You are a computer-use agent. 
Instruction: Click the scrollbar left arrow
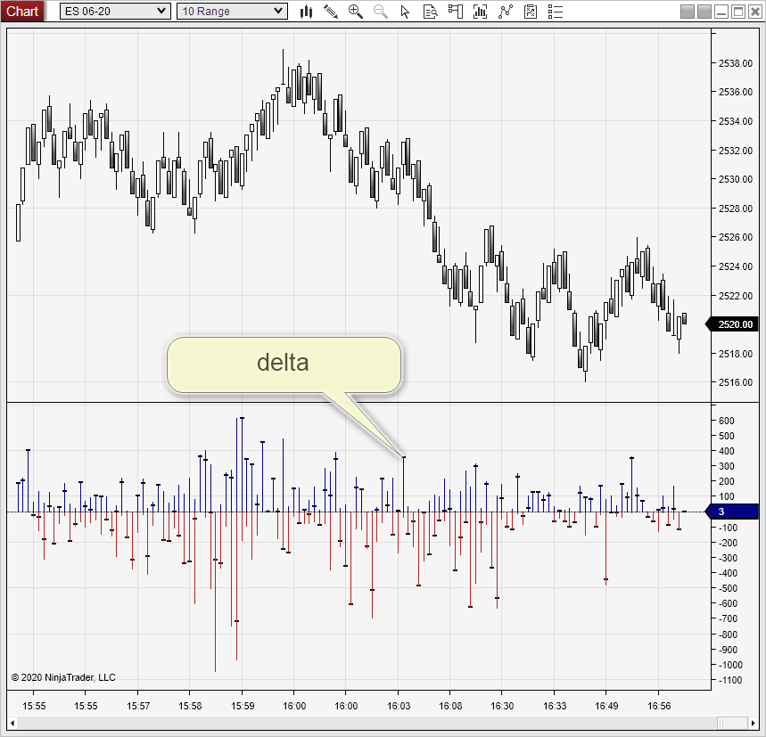coord(12,723)
